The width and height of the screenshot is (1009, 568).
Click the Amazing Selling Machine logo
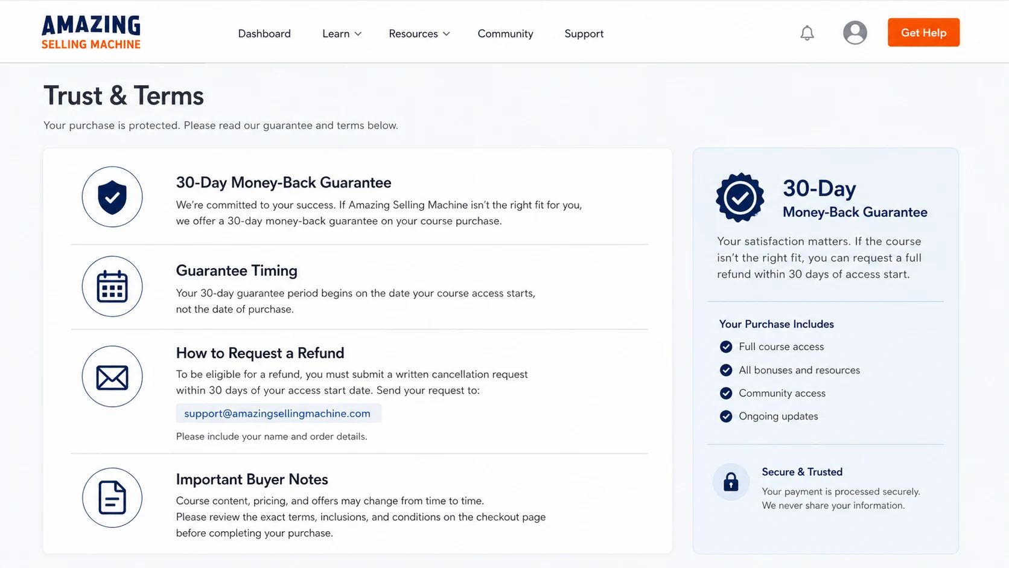tap(91, 32)
